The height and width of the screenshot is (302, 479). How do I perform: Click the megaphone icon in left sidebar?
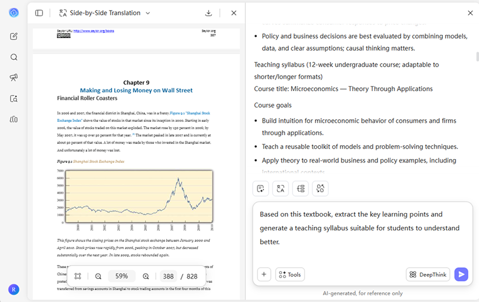[14, 78]
